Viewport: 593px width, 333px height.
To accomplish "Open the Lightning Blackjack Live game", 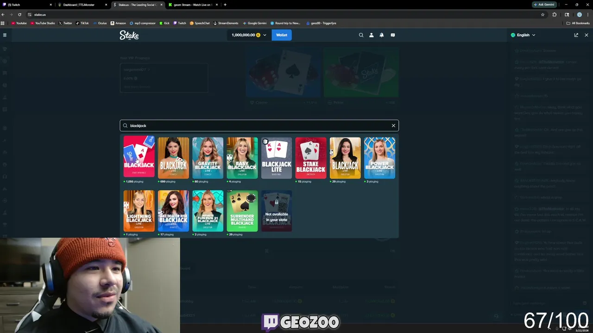I will point(139,210).
